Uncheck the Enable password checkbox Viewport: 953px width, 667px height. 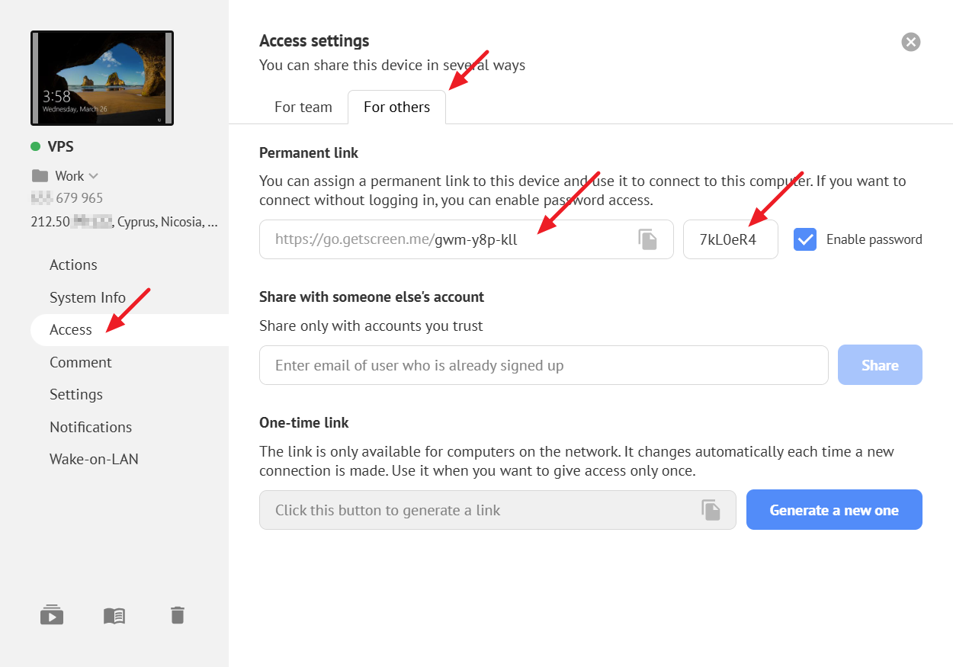pos(805,239)
